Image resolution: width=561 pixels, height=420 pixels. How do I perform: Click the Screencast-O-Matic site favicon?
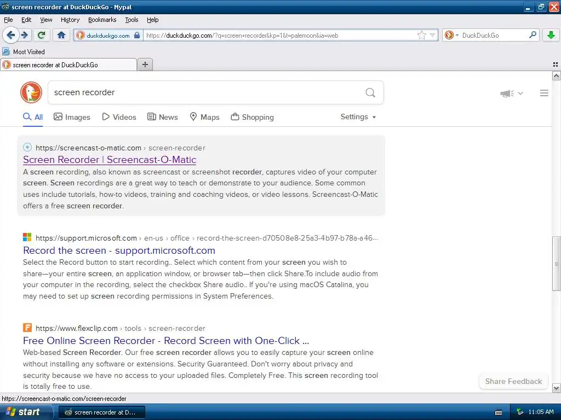tap(27, 147)
